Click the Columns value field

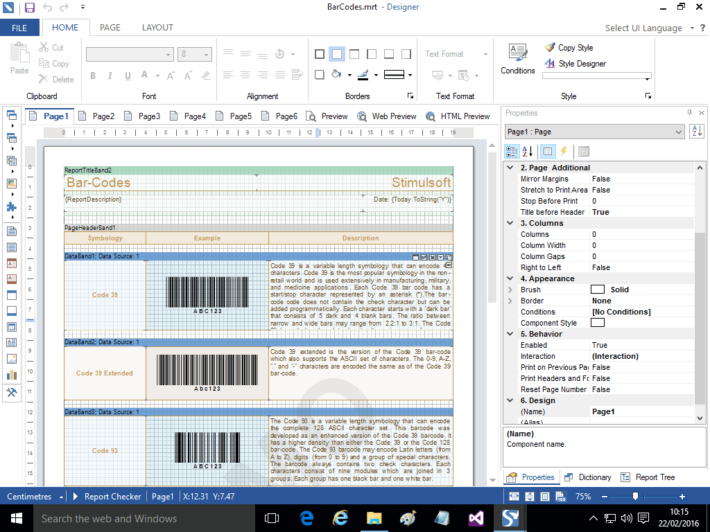pos(642,234)
